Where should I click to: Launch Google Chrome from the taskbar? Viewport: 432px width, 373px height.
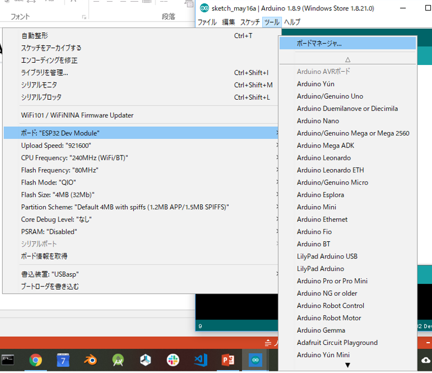point(35,360)
